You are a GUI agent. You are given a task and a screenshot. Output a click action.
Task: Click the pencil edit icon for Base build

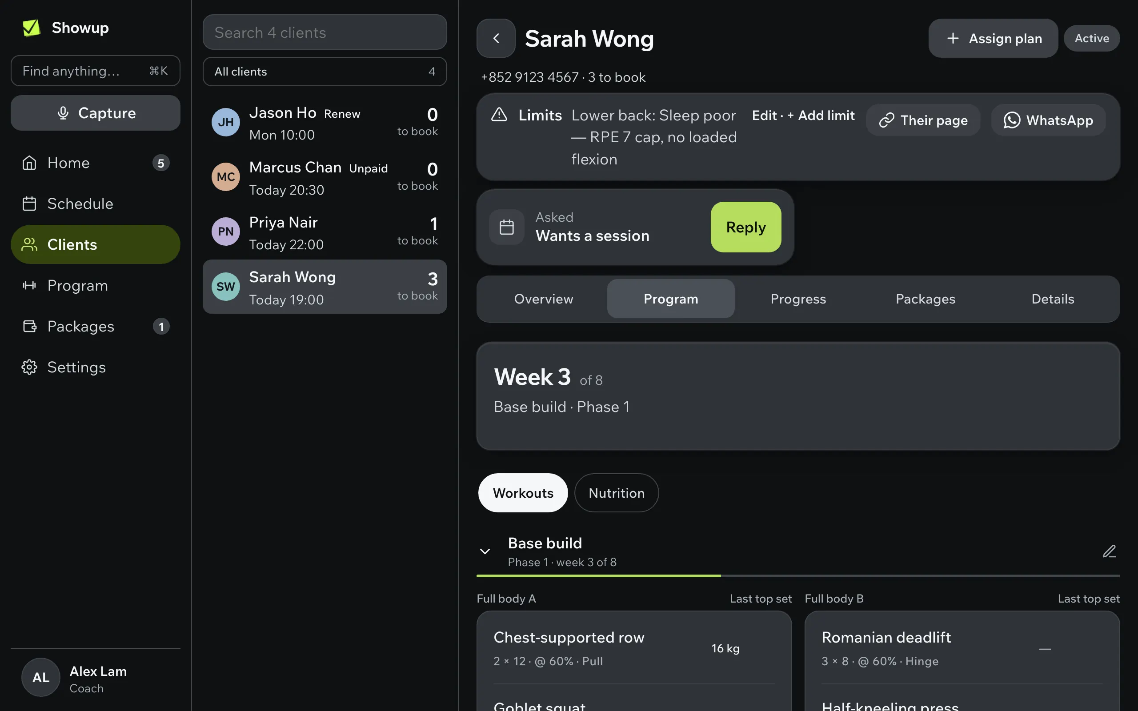tap(1109, 551)
